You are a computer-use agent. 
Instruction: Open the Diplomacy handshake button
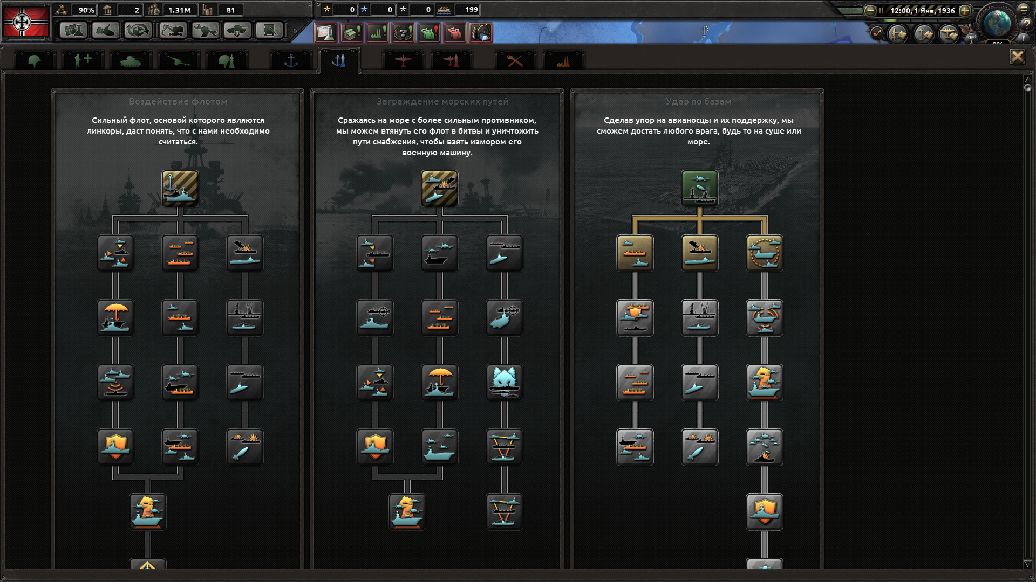[x=105, y=30]
